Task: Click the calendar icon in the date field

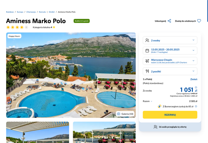Action: click(x=147, y=50)
